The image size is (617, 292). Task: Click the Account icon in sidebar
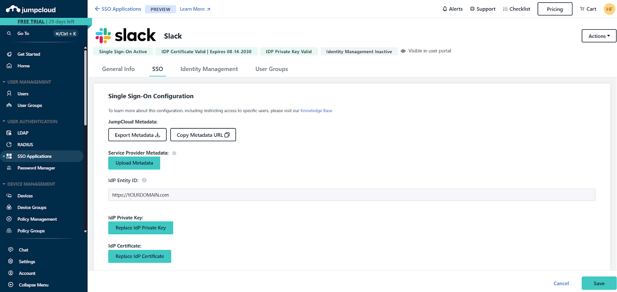(x=11, y=273)
